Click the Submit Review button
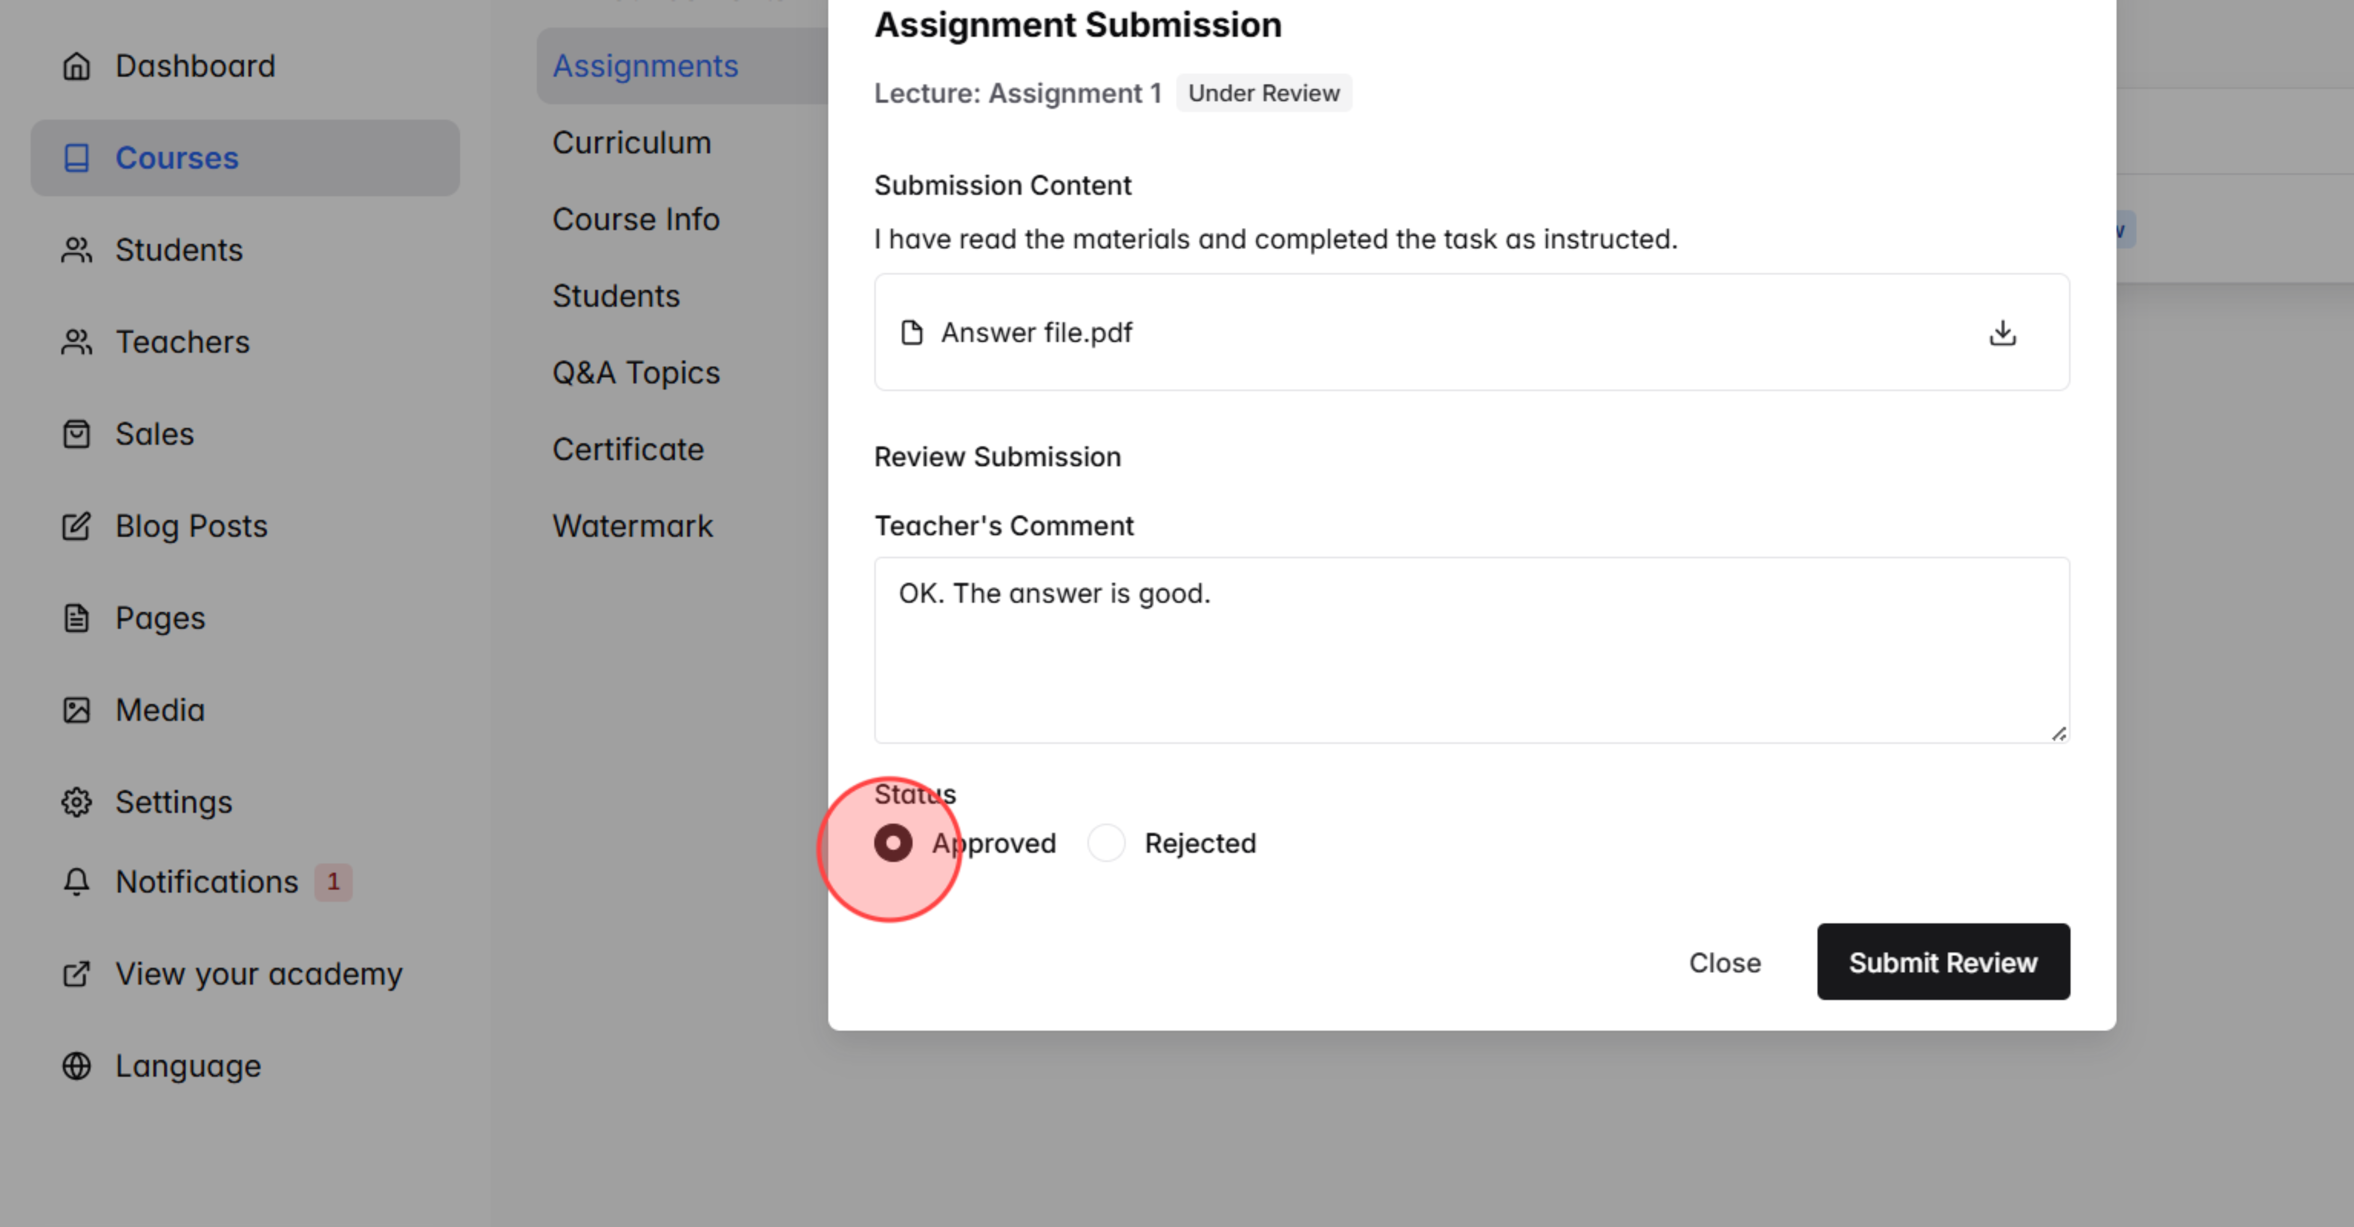 [x=1943, y=962]
